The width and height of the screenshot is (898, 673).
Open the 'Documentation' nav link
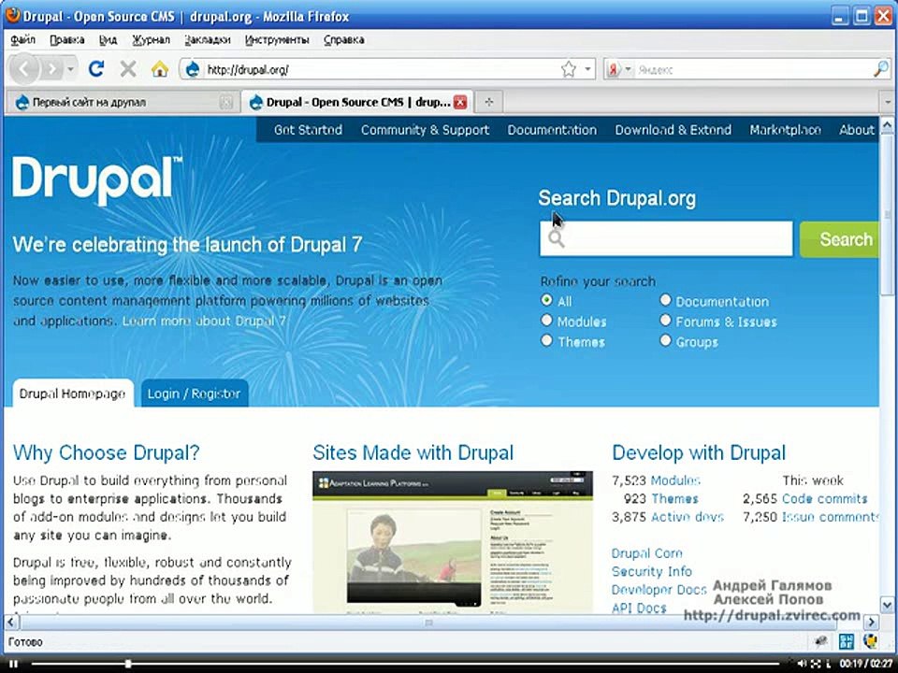552,130
